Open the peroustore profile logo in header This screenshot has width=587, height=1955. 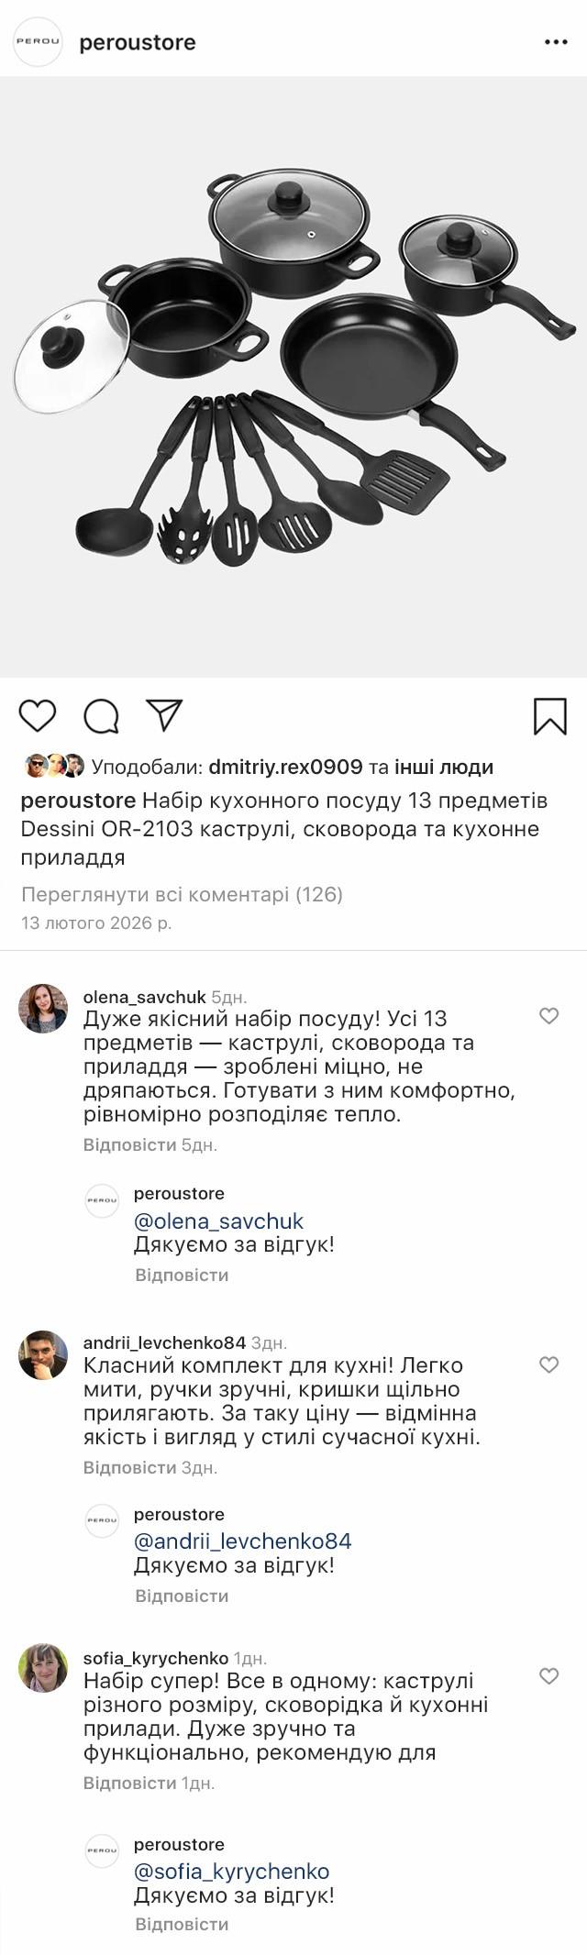pos(38,42)
